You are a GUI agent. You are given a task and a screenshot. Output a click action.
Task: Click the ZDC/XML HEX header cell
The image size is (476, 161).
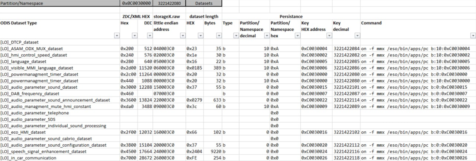click(136, 17)
